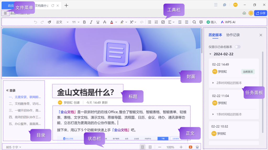
Task: Click the blue Share (分享) button
Action: click(260, 13)
